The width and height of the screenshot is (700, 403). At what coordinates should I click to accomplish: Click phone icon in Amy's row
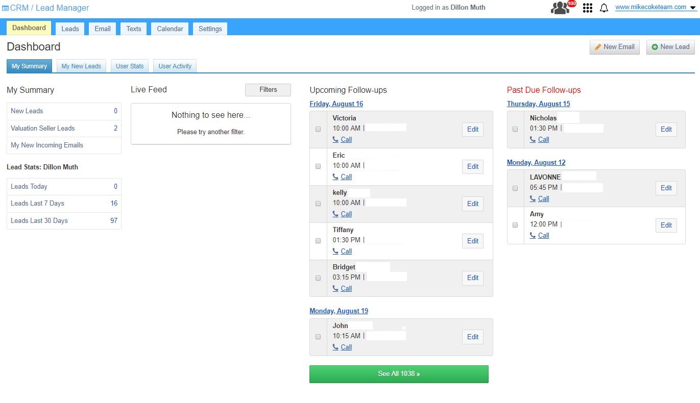coord(533,235)
